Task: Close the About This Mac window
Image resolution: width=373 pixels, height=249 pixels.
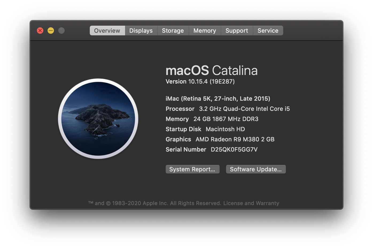Action: point(40,30)
